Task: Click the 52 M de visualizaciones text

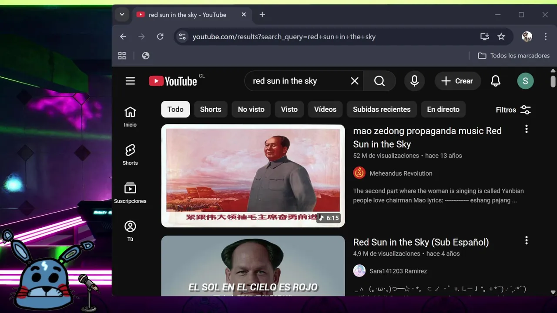Action: point(386,156)
